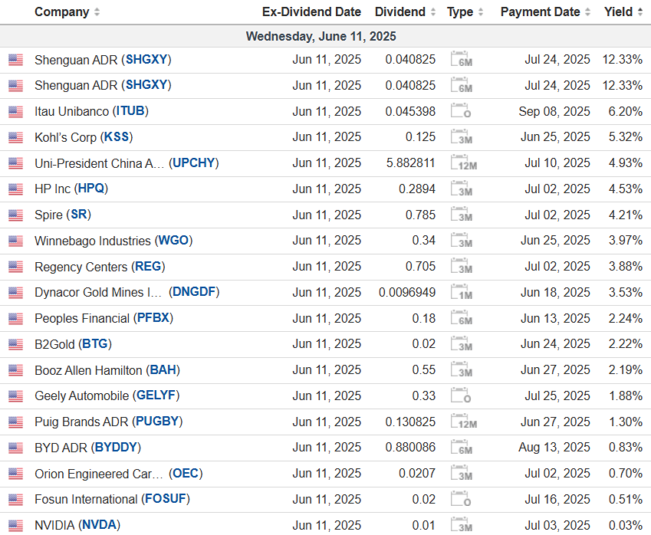Viewport: 651px width, 535px height.
Task: Open the PFBX ticker link
Action: click(153, 318)
